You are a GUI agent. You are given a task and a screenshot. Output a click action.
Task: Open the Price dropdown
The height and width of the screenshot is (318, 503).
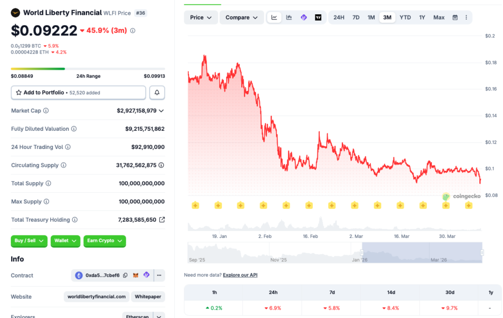[x=200, y=18]
